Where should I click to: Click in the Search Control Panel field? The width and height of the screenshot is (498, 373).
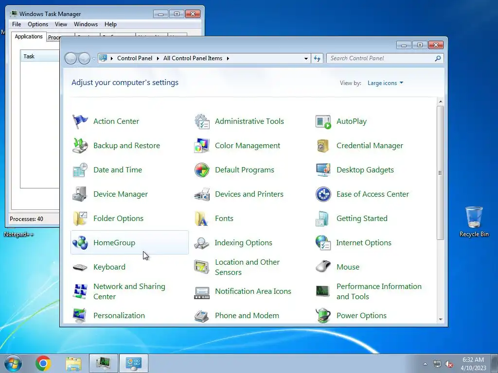[x=380, y=58]
